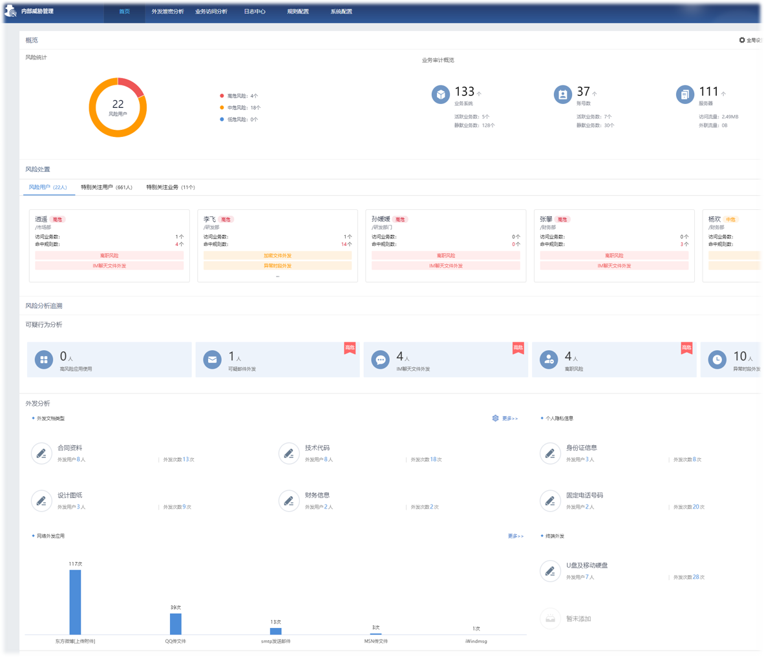Click the 111 服务器 count
Viewport: 764px width, 657px height.
tap(709, 92)
